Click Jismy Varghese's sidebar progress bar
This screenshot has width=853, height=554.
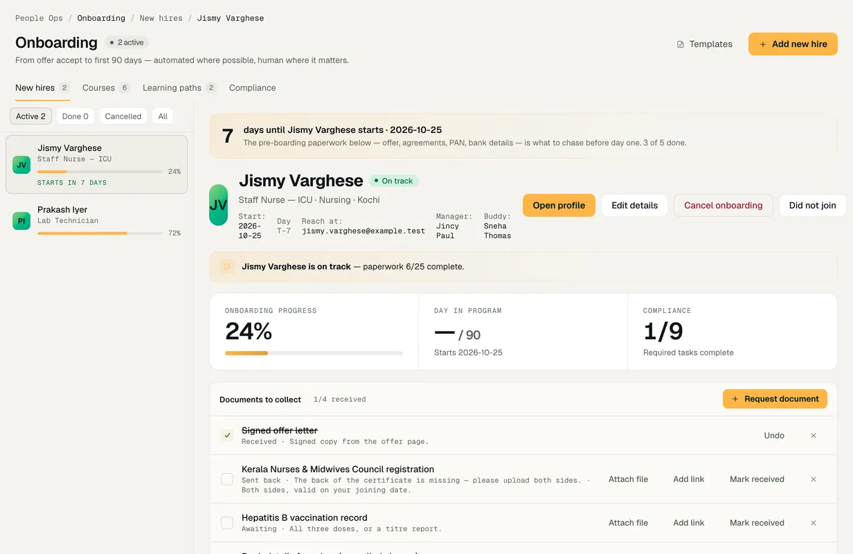[100, 172]
